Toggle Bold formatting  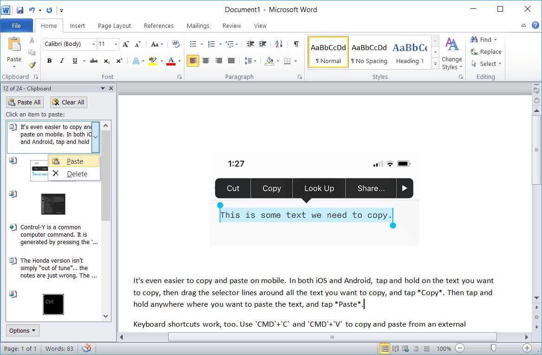(49, 61)
